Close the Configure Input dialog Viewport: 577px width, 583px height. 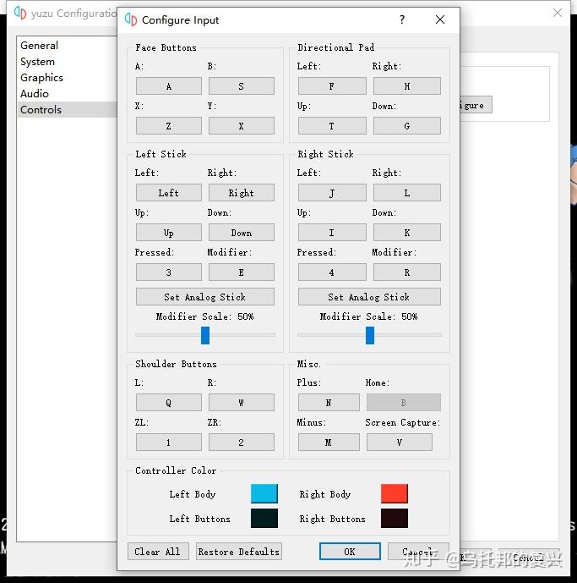point(440,19)
